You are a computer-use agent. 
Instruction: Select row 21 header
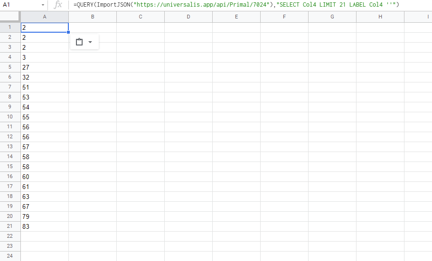(x=10, y=226)
